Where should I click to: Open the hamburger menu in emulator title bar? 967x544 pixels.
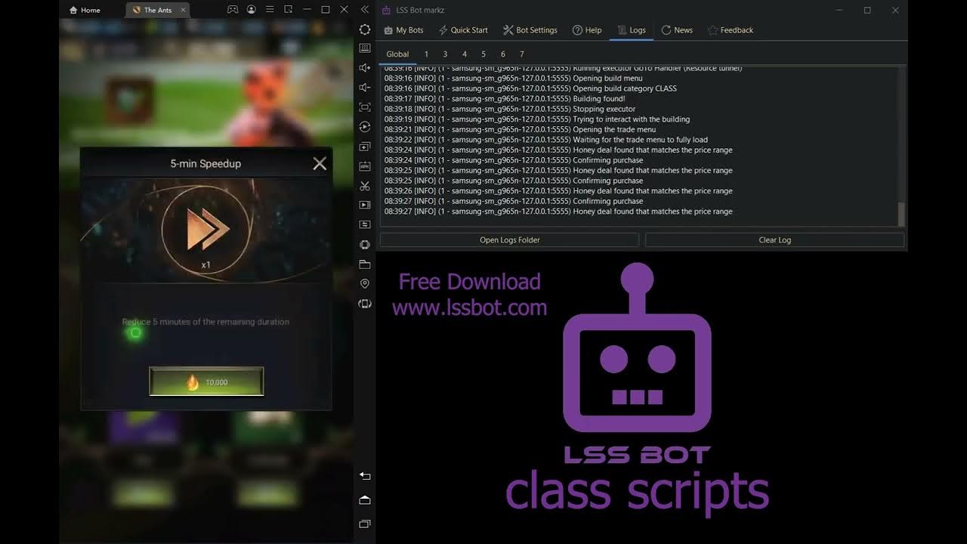(x=269, y=10)
